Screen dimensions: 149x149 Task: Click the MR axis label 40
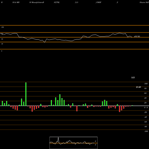(x=145, y=98)
